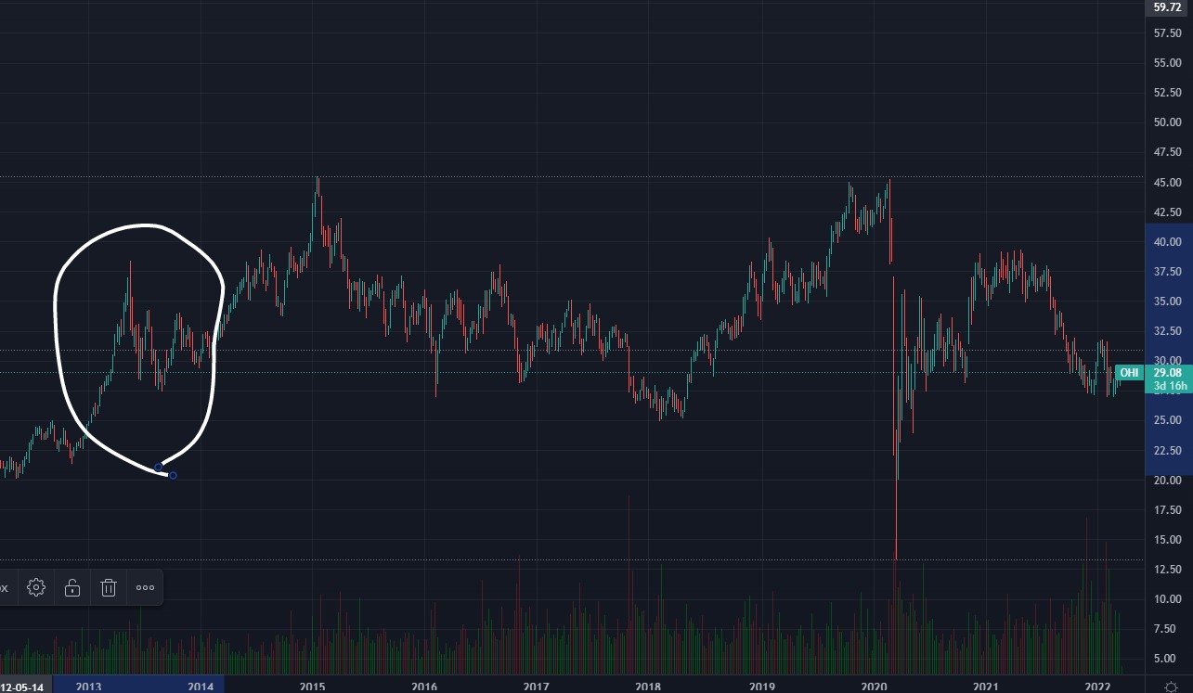Click the 52.50 price scale value
The width and height of the screenshot is (1193, 693).
pyautogui.click(x=1166, y=93)
